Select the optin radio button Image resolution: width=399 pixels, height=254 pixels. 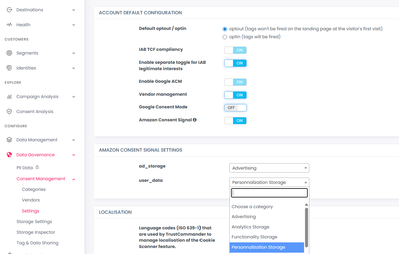225,37
